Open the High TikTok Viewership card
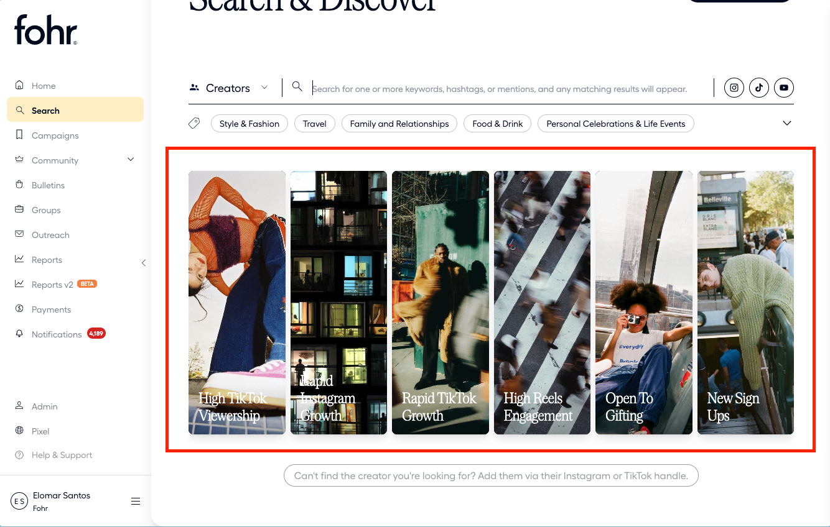 click(x=236, y=303)
